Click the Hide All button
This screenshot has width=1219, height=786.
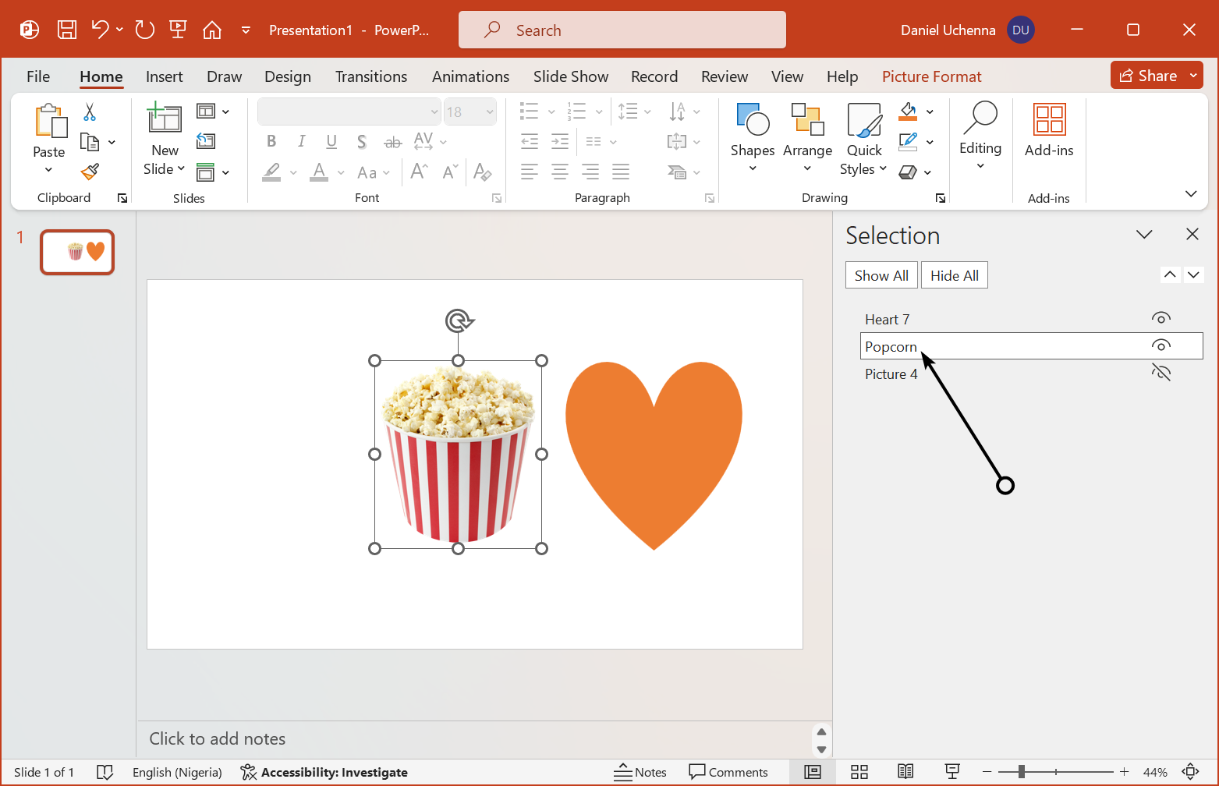pos(954,275)
